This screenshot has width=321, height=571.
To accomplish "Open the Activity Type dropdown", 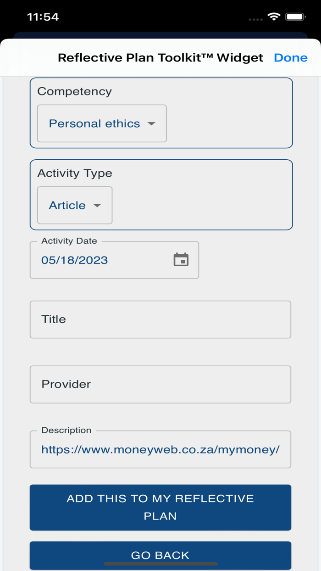I will click(x=74, y=205).
